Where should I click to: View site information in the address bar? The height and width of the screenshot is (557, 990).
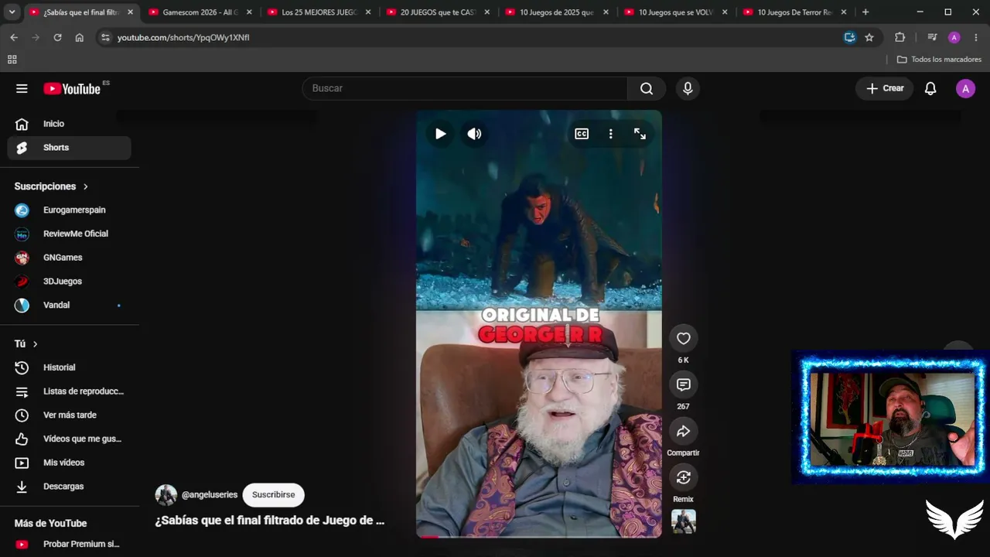click(105, 37)
